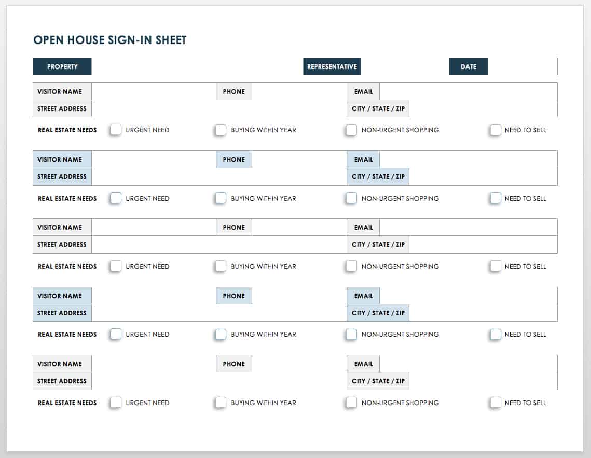Tick Need to Sell for the fourth visitor

pos(496,334)
